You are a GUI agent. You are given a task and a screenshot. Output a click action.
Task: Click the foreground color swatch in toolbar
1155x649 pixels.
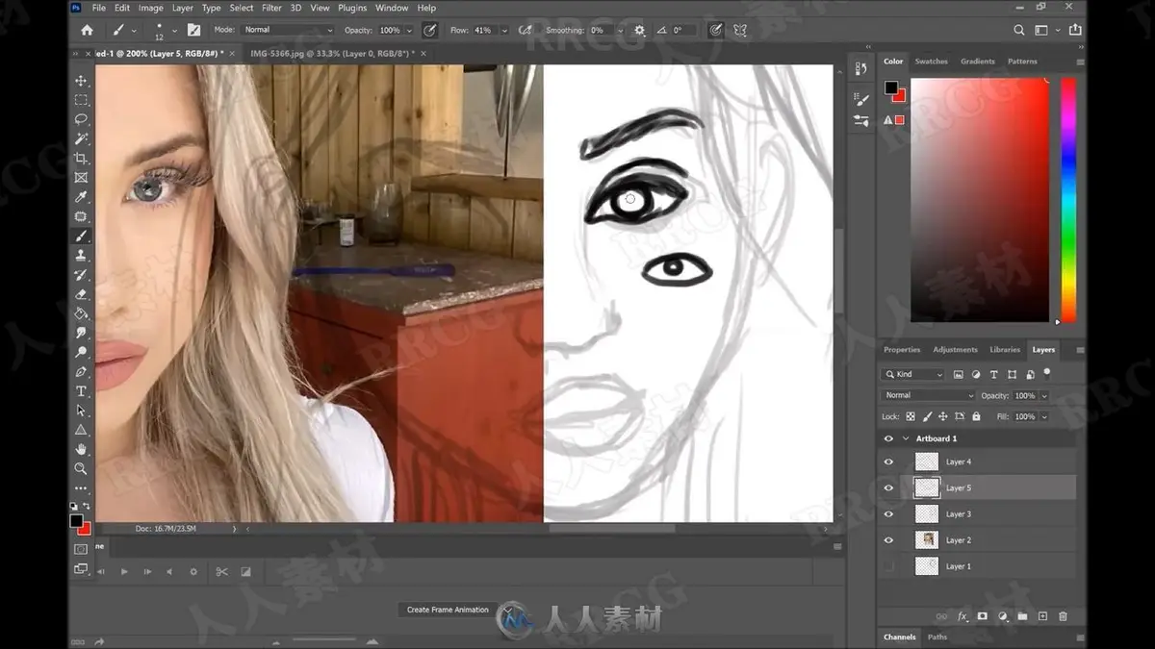76,520
